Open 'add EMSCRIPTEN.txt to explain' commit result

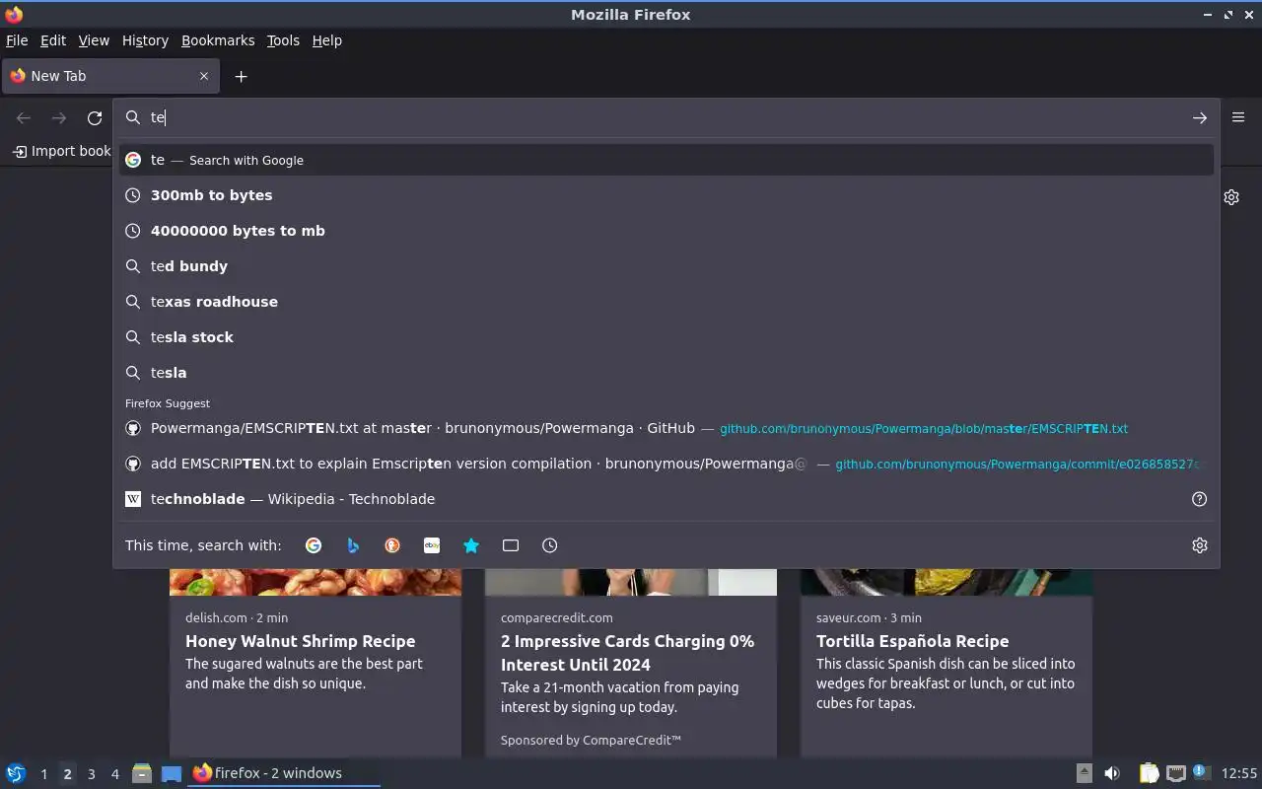[x=666, y=464]
